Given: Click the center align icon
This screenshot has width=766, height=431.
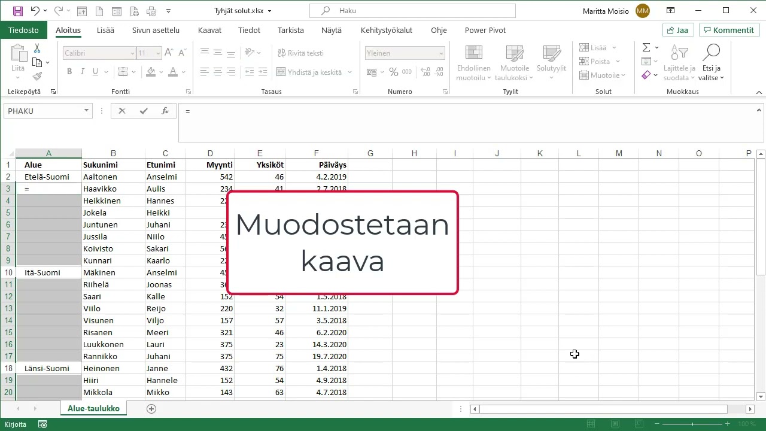Looking at the screenshot, I should tap(218, 72).
